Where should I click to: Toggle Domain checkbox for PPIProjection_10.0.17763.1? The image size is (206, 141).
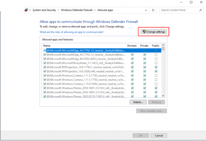tap(132, 67)
